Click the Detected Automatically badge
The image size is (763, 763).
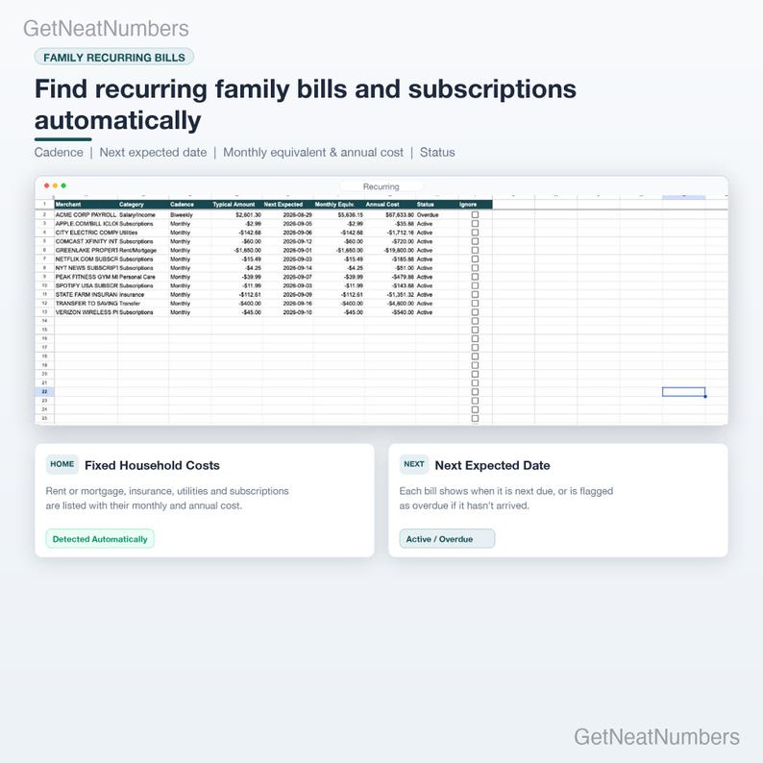pos(100,539)
